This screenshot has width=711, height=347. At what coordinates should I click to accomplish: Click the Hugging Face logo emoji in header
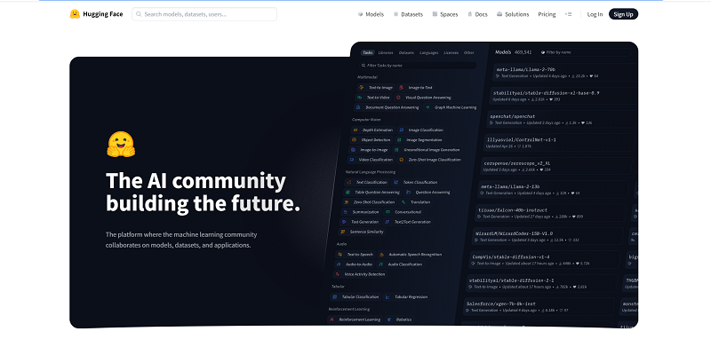point(75,14)
